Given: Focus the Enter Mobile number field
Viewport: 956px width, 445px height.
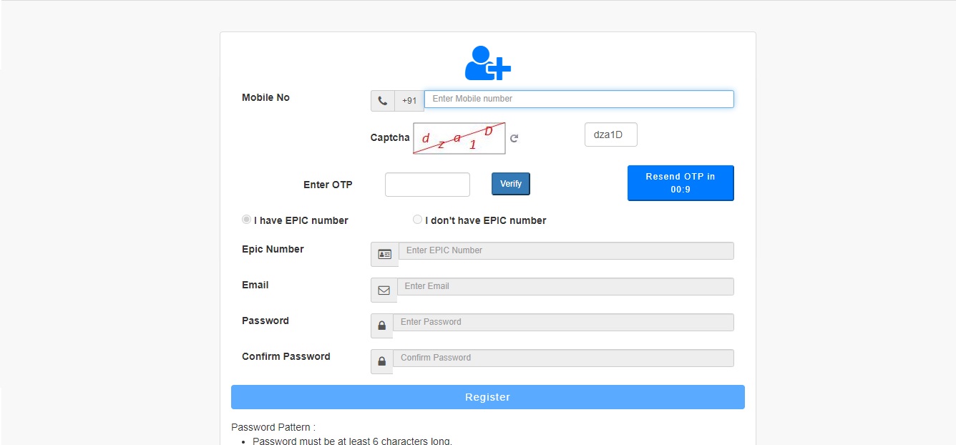Looking at the screenshot, I should (x=579, y=99).
